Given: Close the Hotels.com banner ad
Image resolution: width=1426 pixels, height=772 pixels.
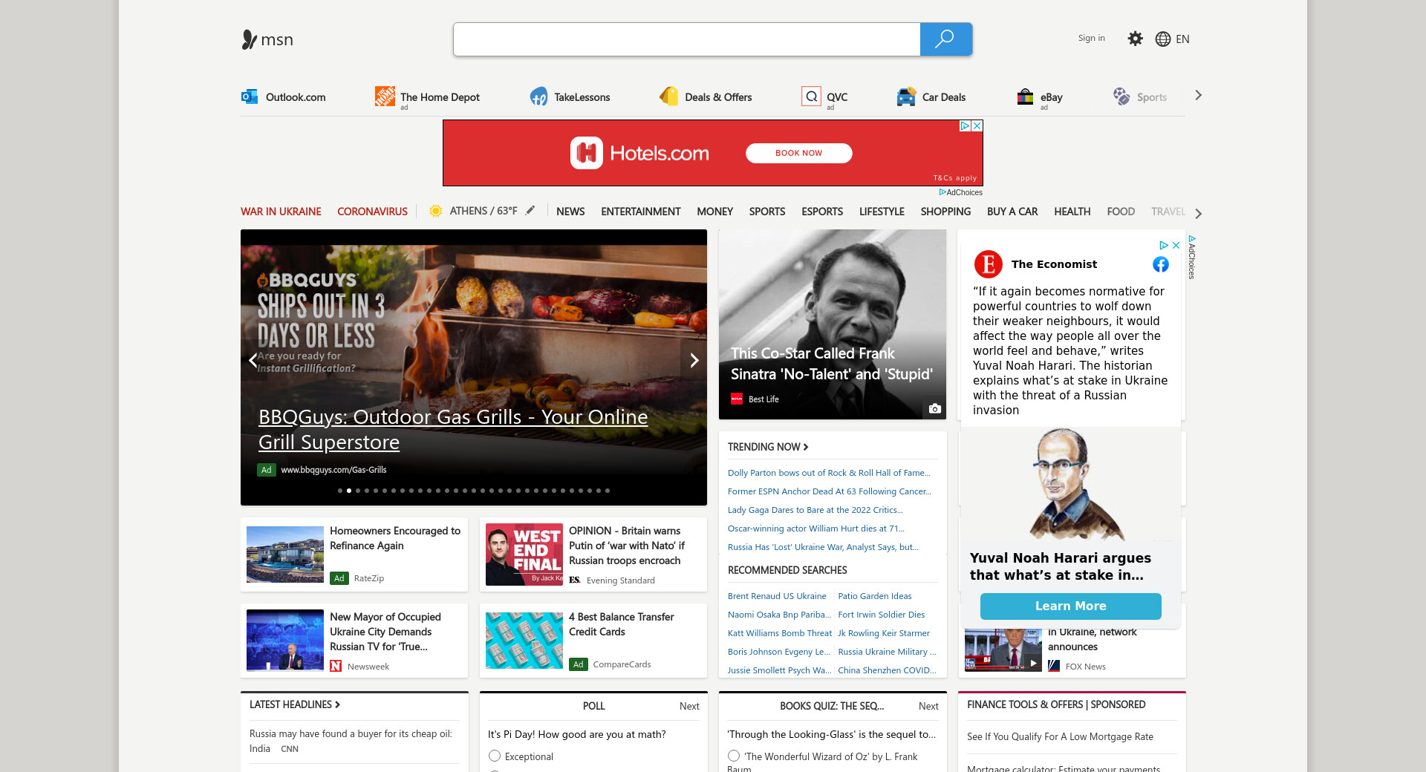Looking at the screenshot, I should pyautogui.click(x=977, y=126).
